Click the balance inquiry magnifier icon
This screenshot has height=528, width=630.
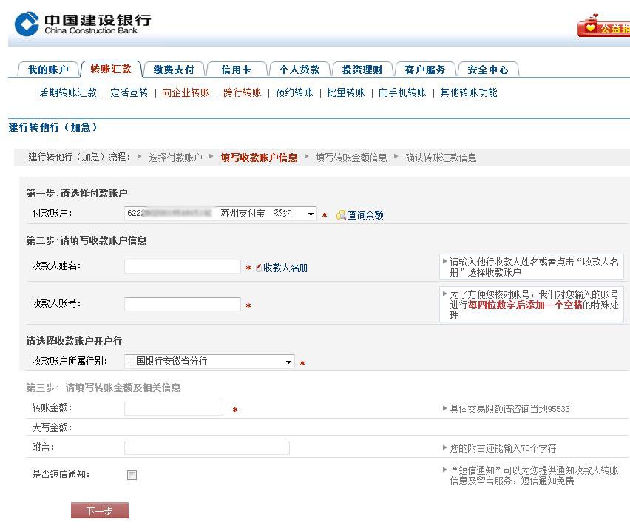(x=341, y=215)
